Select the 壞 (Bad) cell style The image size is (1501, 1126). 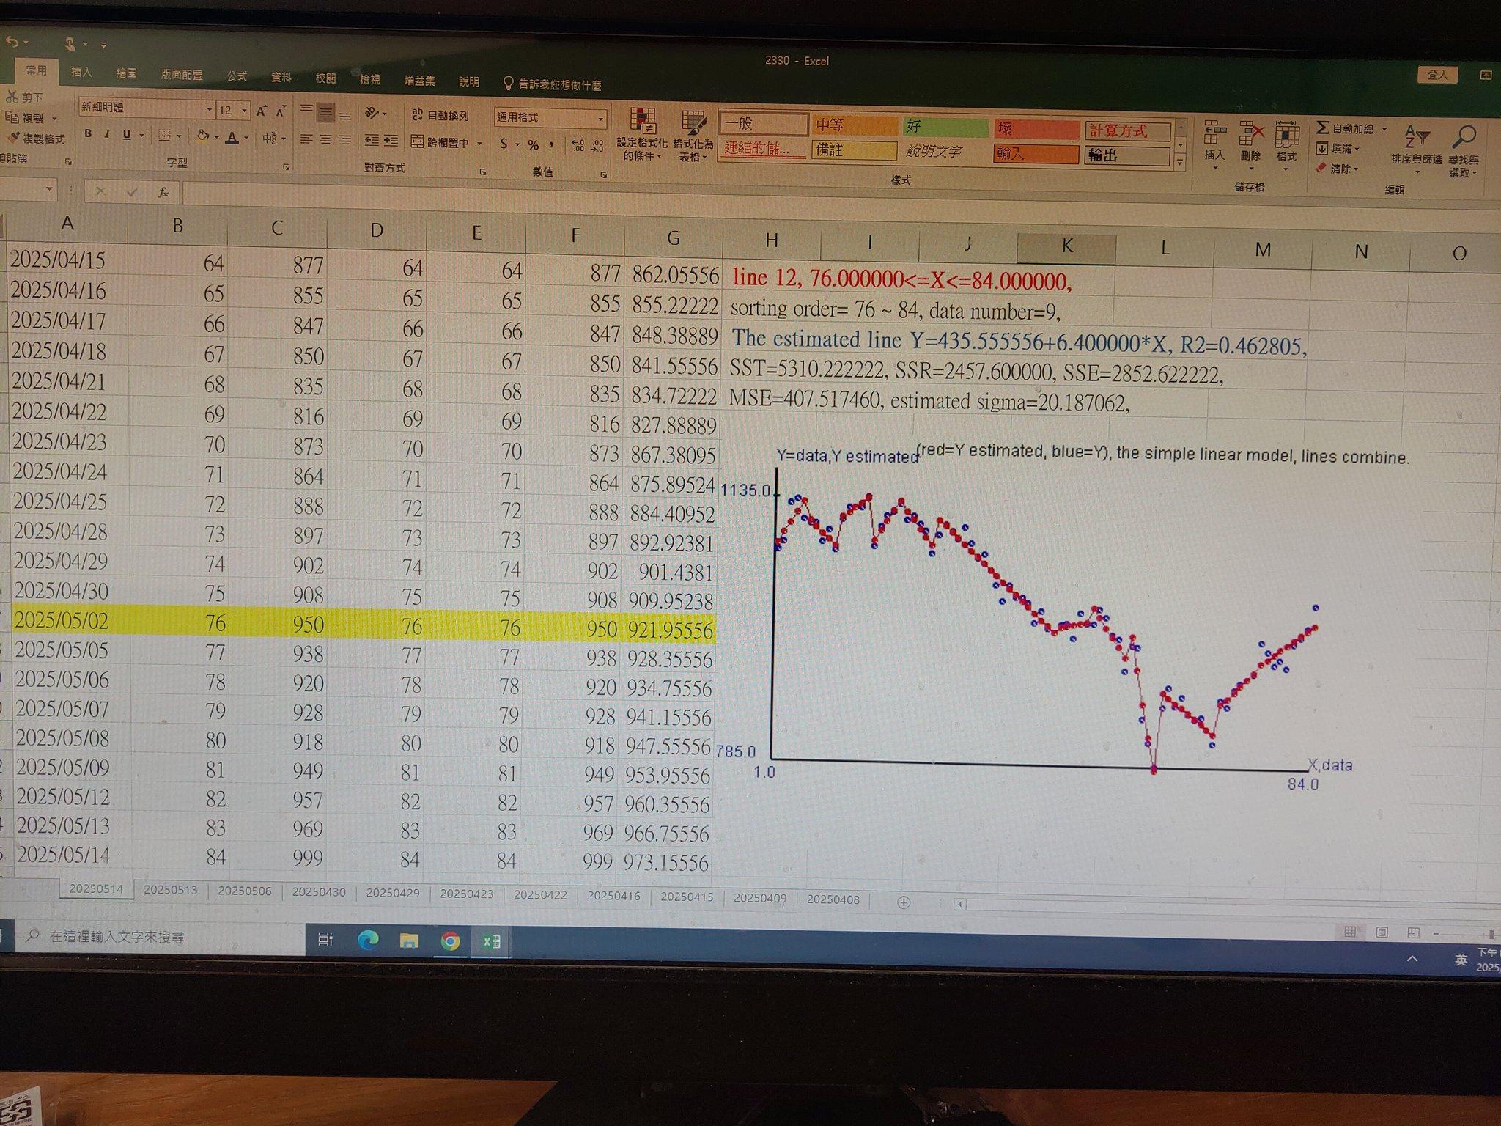[x=1036, y=130]
